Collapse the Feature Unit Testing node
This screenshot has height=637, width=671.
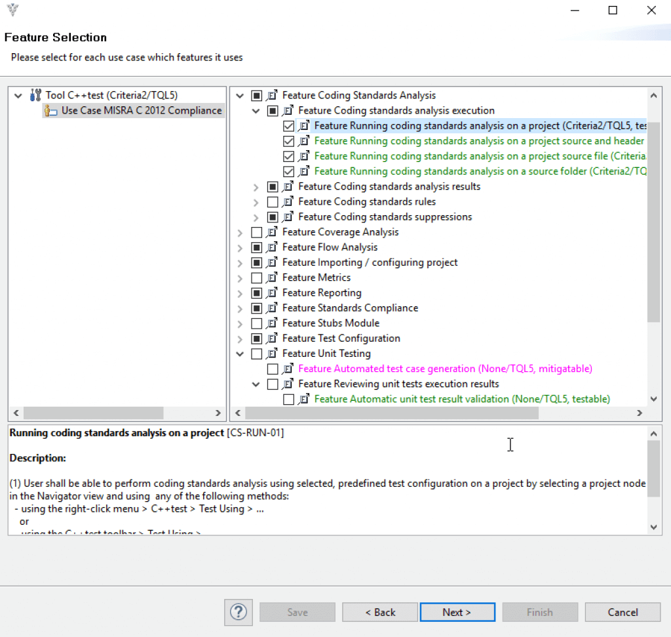point(240,354)
